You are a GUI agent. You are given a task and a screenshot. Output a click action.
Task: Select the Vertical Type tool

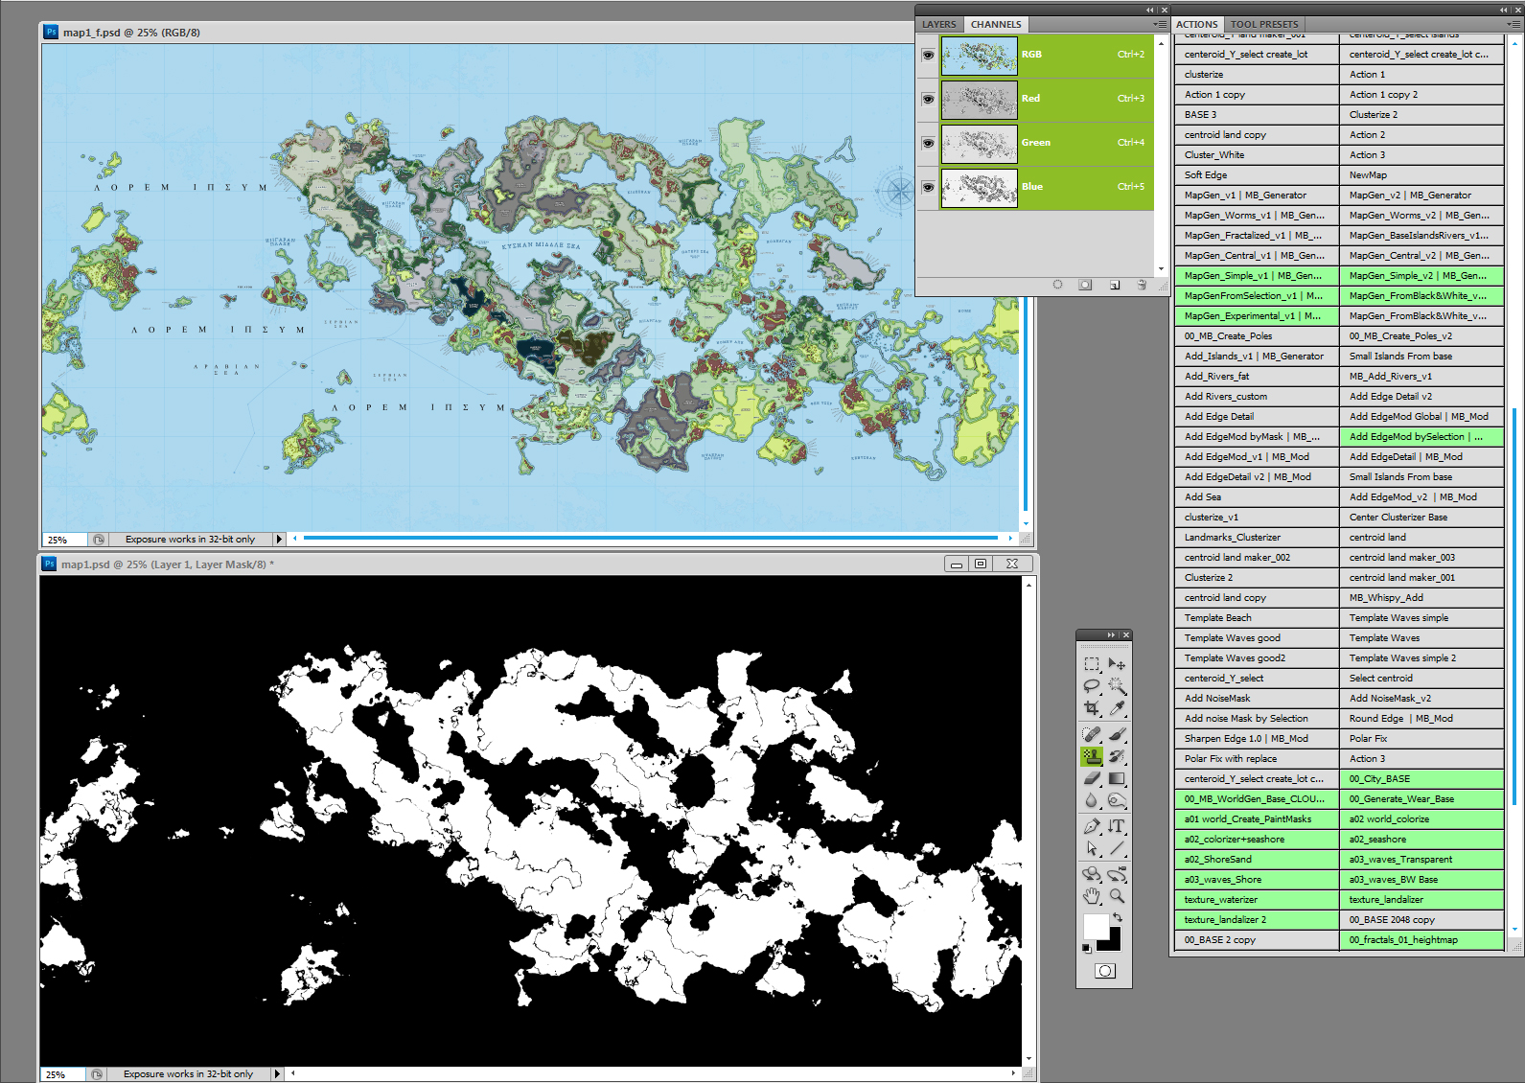[1117, 826]
